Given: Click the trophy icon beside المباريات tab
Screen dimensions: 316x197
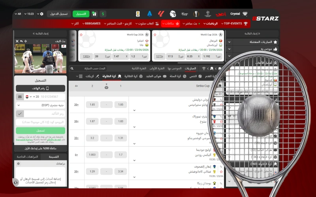Looking at the screenshot, I should (x=204, y=69).
